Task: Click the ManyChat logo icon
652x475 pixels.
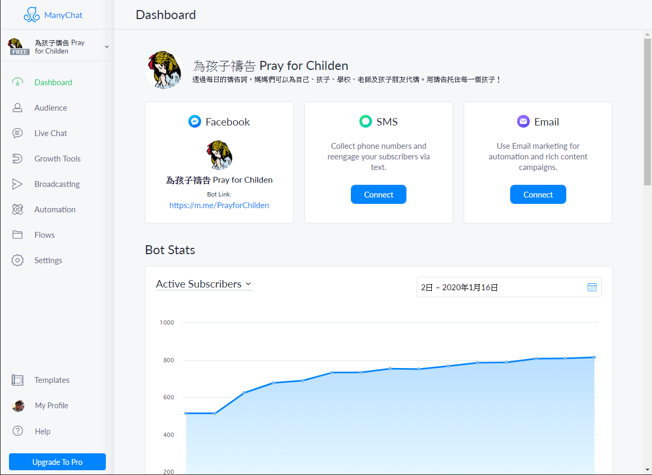Action: click(x=32, y=15)
